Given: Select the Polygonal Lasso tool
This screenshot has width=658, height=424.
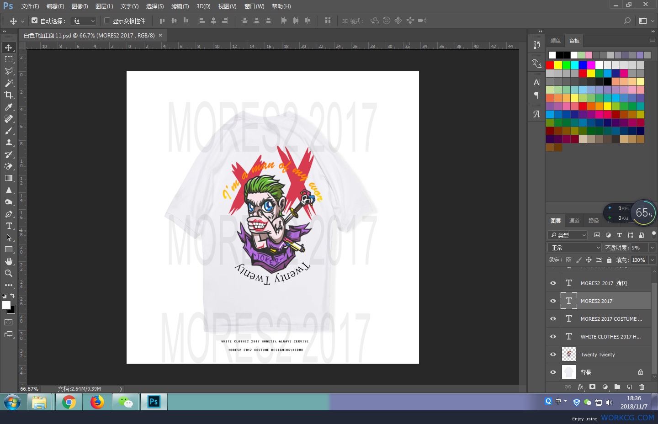Looking at the screenshot, I should tap(9, 71).
